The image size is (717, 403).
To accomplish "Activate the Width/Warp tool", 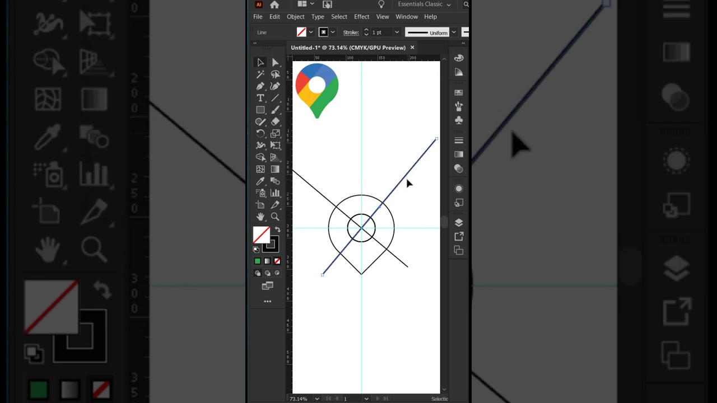I will pos(260,145).
